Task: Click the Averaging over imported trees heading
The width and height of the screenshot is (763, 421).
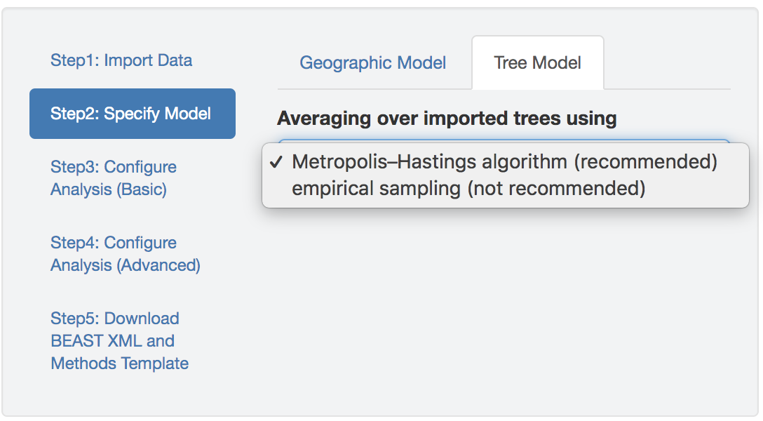Action: point(447,119)
